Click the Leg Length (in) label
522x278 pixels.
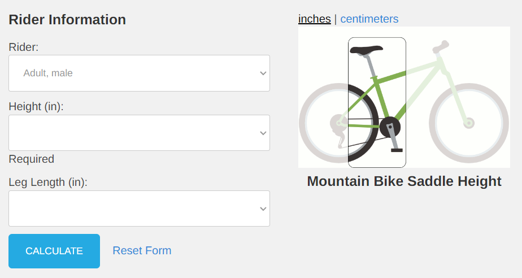coord(48,183)
